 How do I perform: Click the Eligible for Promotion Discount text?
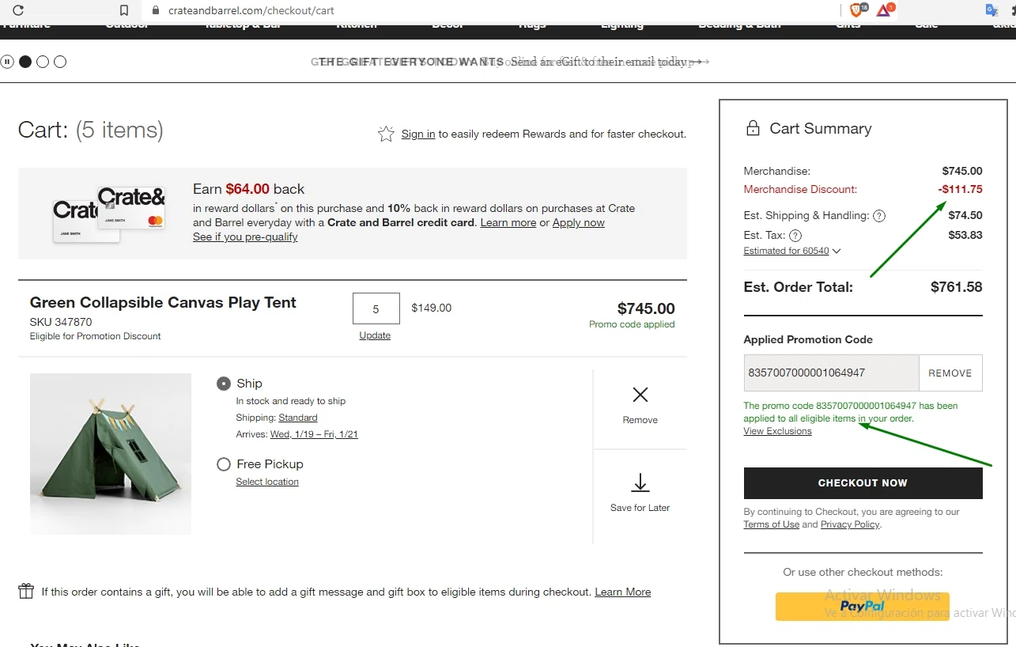pos(95,336)
